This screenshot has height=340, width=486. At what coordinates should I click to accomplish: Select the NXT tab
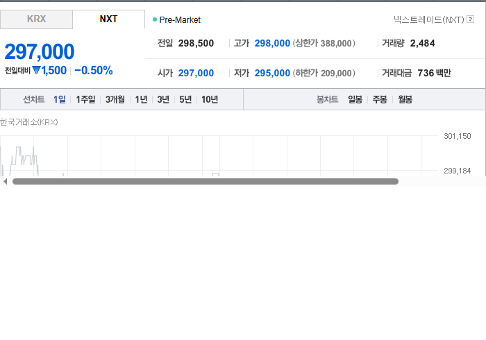pos(108,19)
